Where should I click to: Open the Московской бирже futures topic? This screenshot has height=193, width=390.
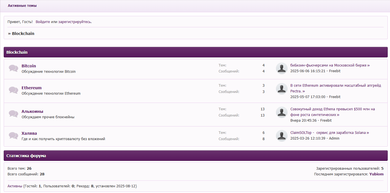pyautogui.click(x=328, y=65)
